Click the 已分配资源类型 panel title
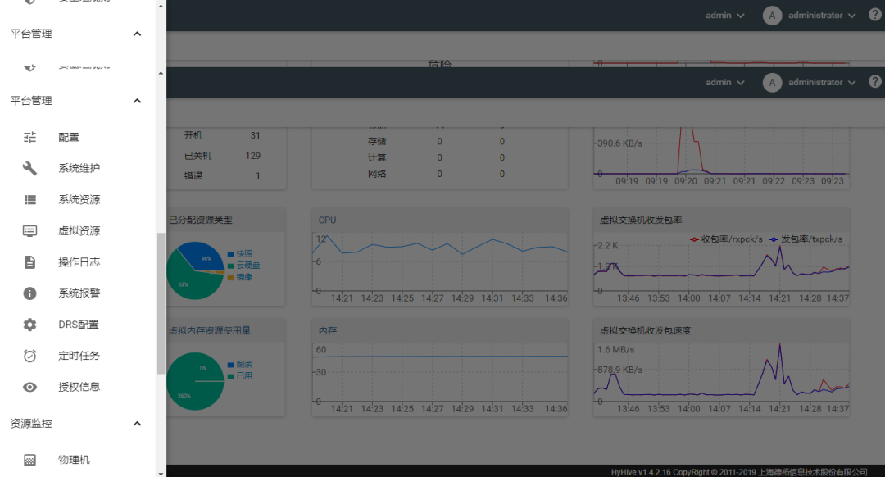885x477 pixels. [x=201, y=220]
